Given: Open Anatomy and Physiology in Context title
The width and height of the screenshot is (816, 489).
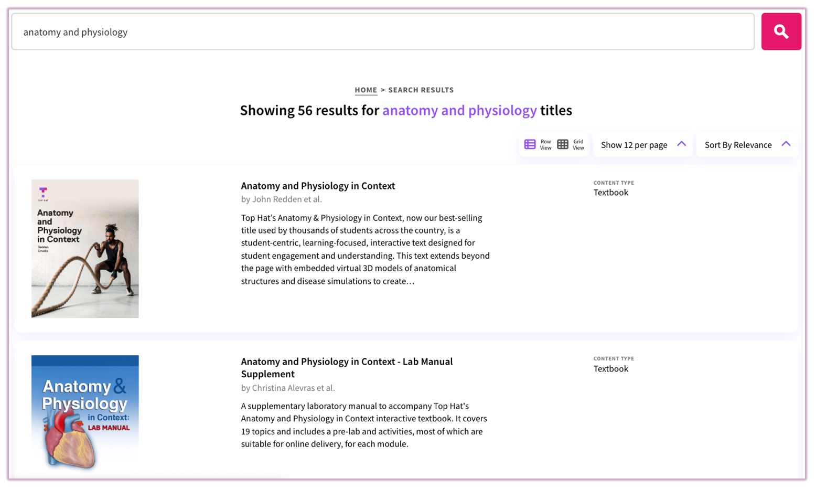Looking at the screenshot, I should (x=318, y=186).
